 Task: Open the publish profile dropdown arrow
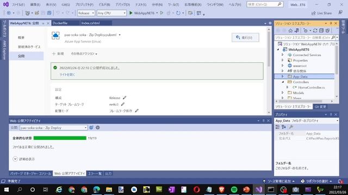120,35
